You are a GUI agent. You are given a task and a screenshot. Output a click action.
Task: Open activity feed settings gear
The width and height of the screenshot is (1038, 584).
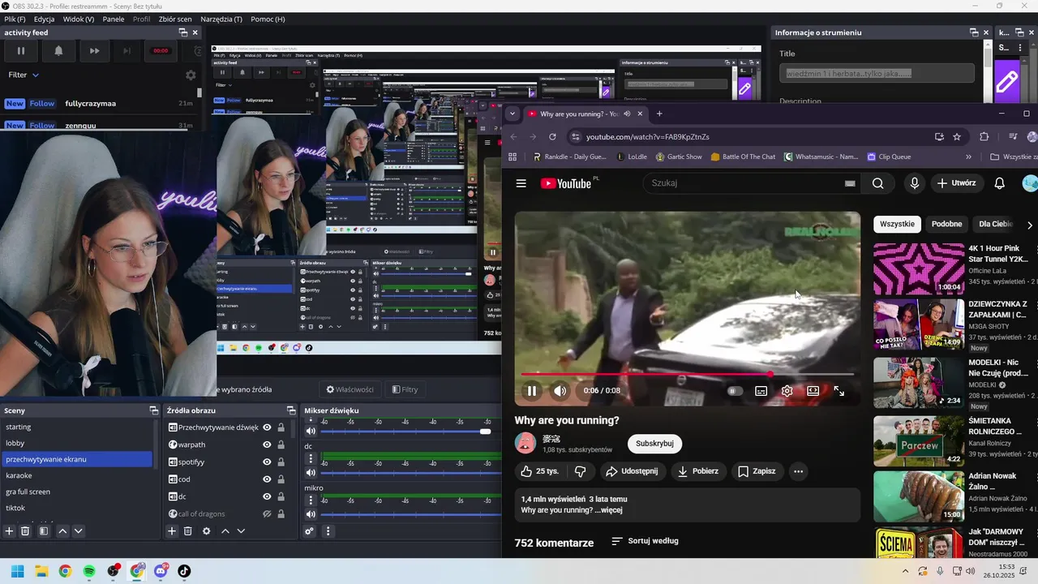point(191,75)
